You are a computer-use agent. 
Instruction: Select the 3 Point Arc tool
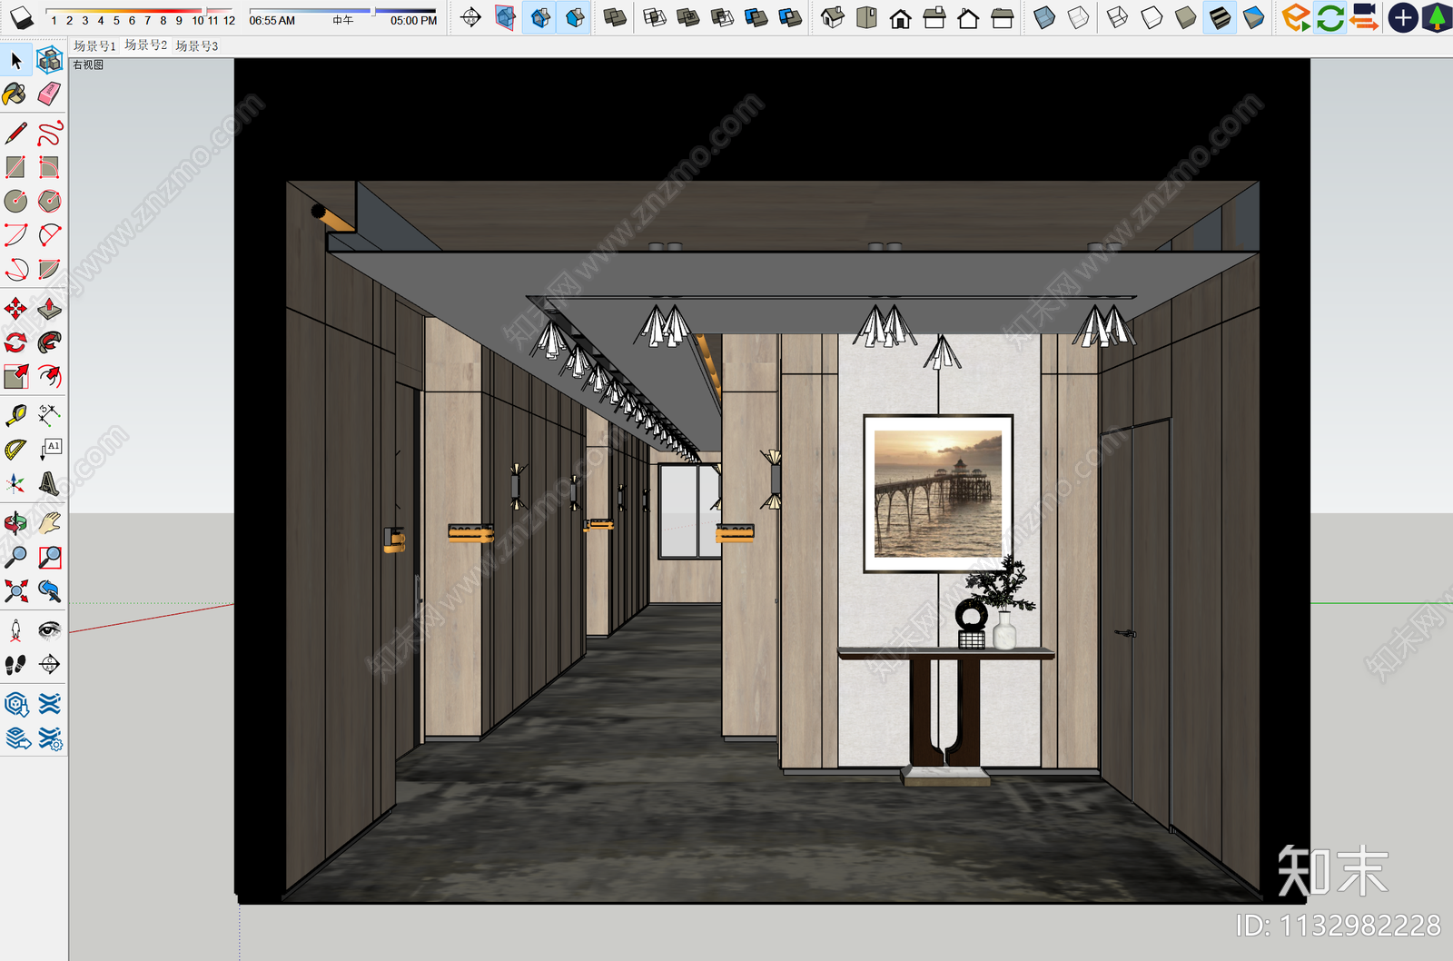15,269
